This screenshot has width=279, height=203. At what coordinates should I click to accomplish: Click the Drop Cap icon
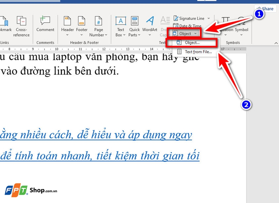click(x=165, y=20)
